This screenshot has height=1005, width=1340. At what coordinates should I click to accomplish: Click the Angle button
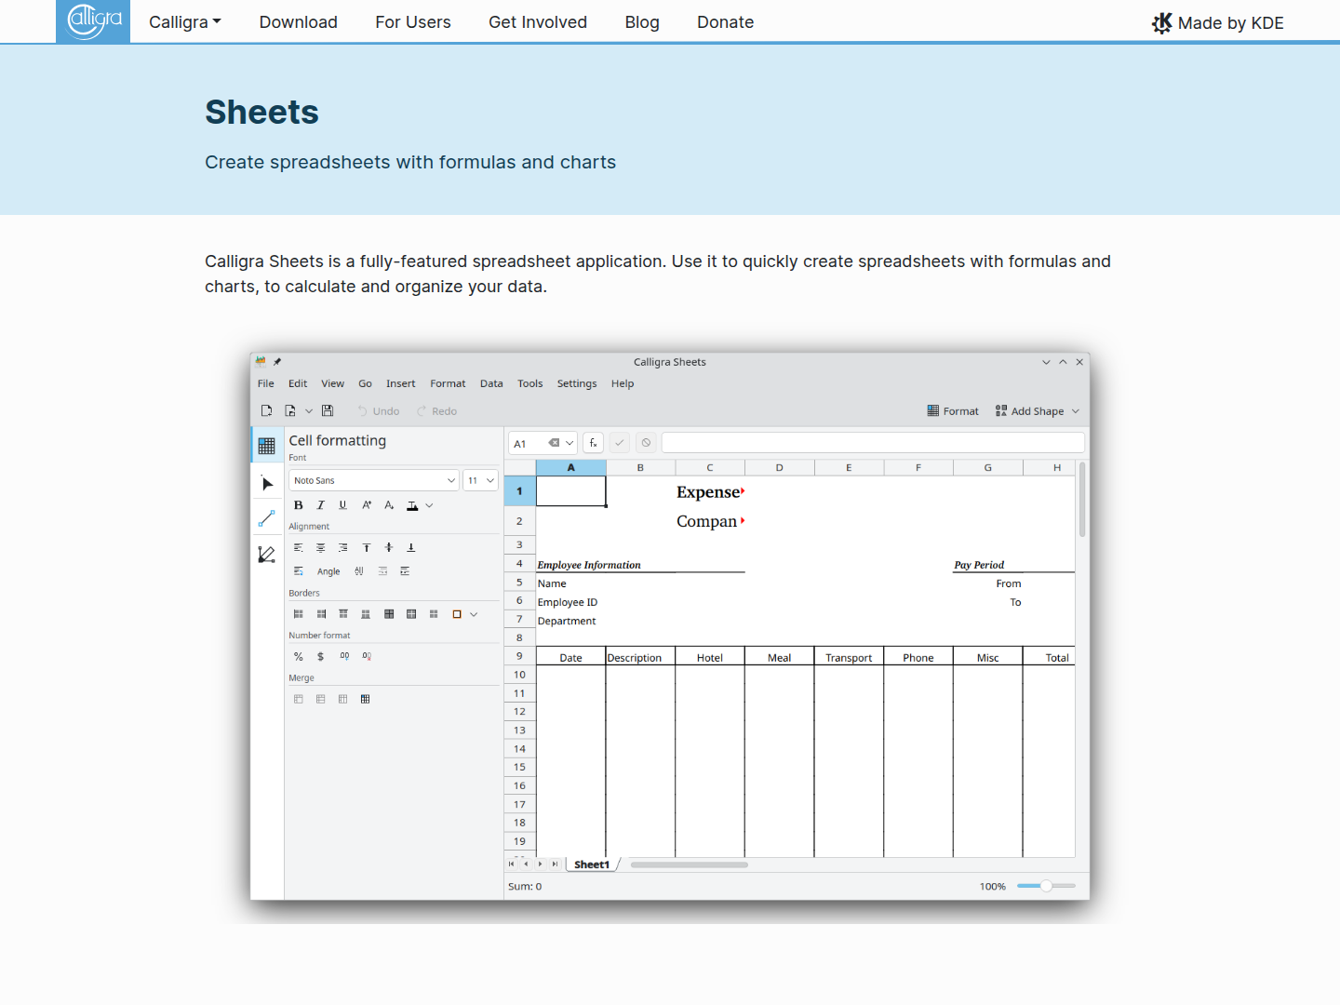click(x=328, y=571)
